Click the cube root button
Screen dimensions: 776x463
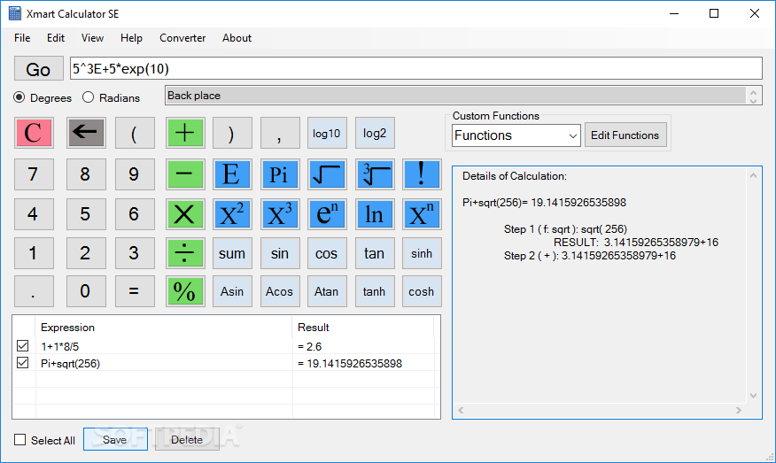click(x=375, y=174)
